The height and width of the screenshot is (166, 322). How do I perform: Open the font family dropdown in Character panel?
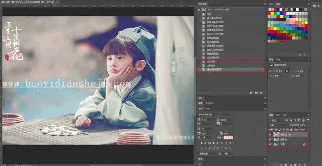[208, 114]
